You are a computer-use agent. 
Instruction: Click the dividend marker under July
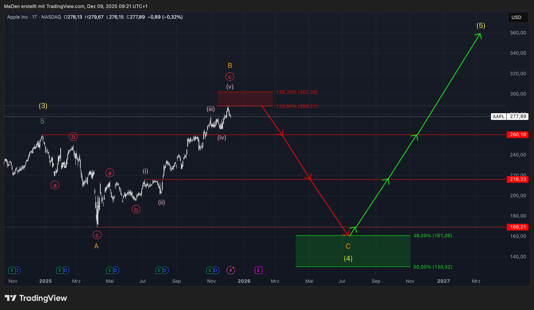[x=166, y=270]
